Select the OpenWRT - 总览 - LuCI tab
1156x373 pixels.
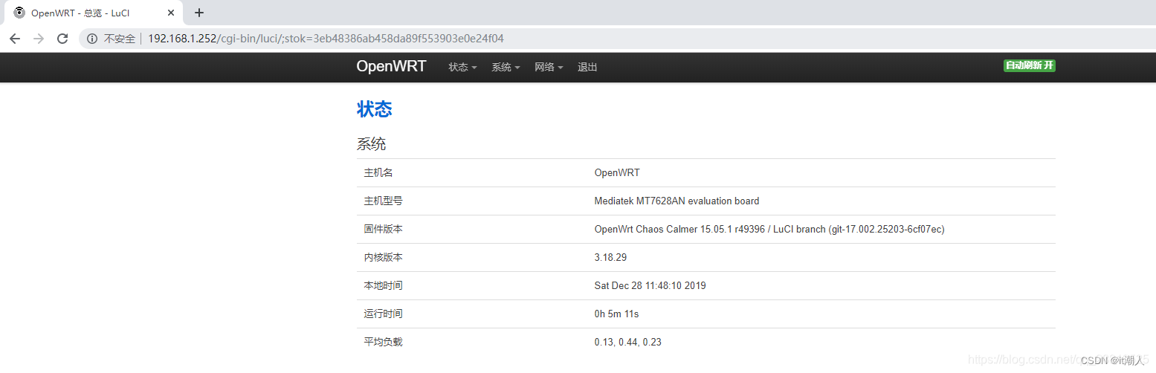(93, 13)
